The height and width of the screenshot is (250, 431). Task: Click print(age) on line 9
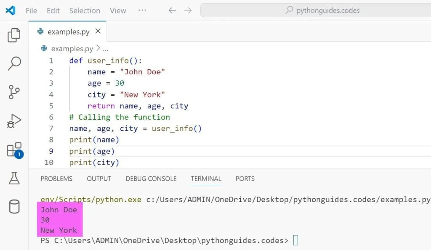[x=92, y=151]
